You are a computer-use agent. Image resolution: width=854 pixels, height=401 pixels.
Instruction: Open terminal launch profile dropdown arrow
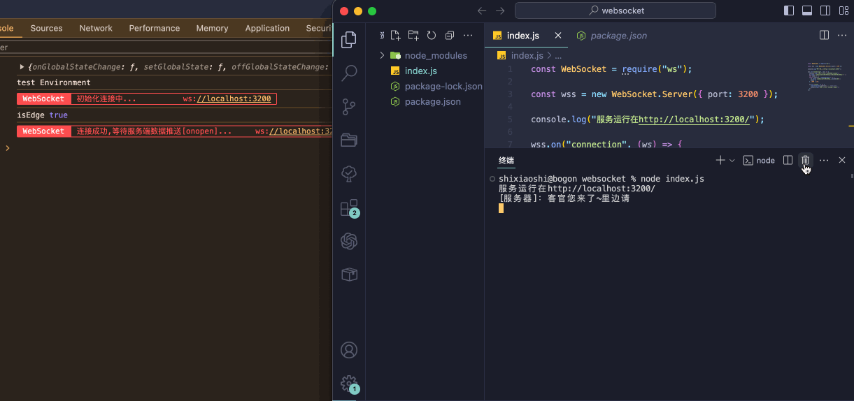[732, 160]
